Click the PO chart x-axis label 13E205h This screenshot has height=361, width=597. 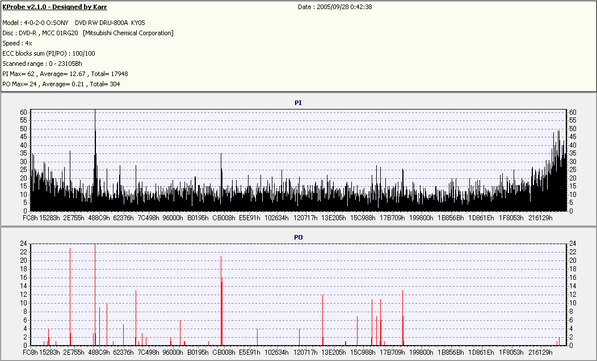coord(334,352)
